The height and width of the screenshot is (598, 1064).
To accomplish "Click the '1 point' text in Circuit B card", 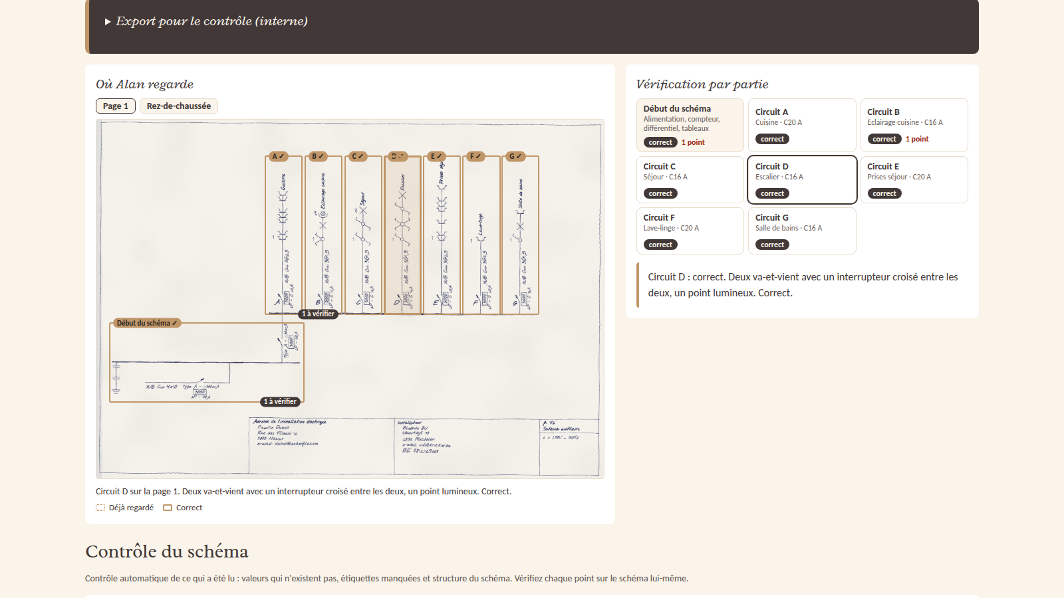I will [x=917, y=139].
